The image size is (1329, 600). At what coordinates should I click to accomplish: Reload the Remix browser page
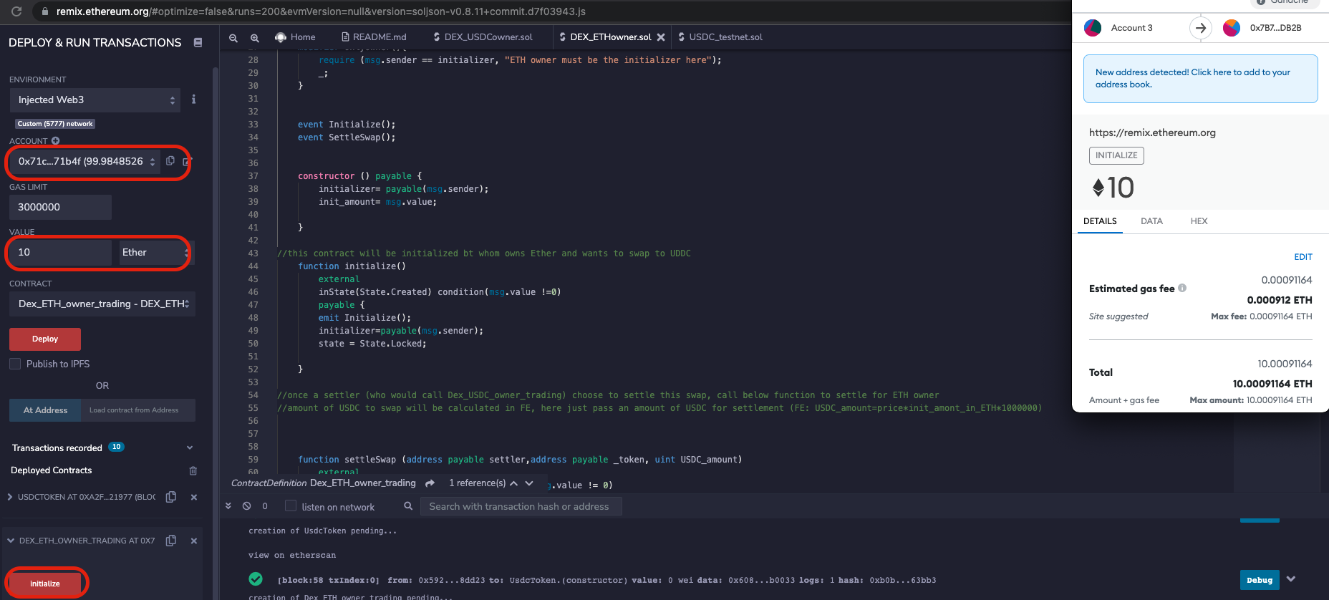point(16,11)
